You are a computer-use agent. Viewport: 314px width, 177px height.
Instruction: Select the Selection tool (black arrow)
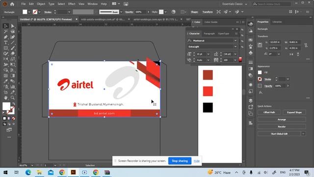5,26
